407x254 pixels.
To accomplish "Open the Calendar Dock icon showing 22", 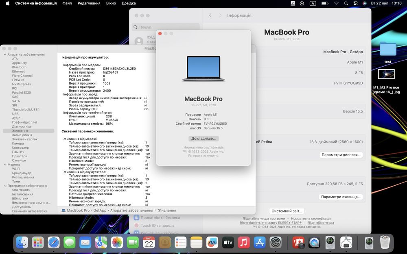I will (149, 243).
